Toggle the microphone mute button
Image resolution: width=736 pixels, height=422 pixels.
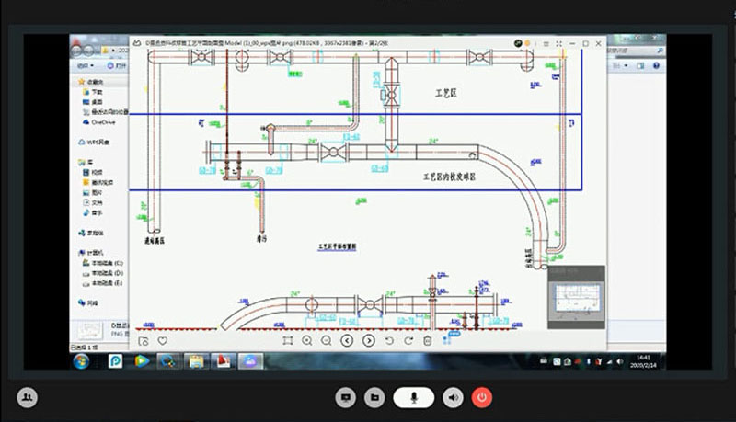click(x=414, y=397)
